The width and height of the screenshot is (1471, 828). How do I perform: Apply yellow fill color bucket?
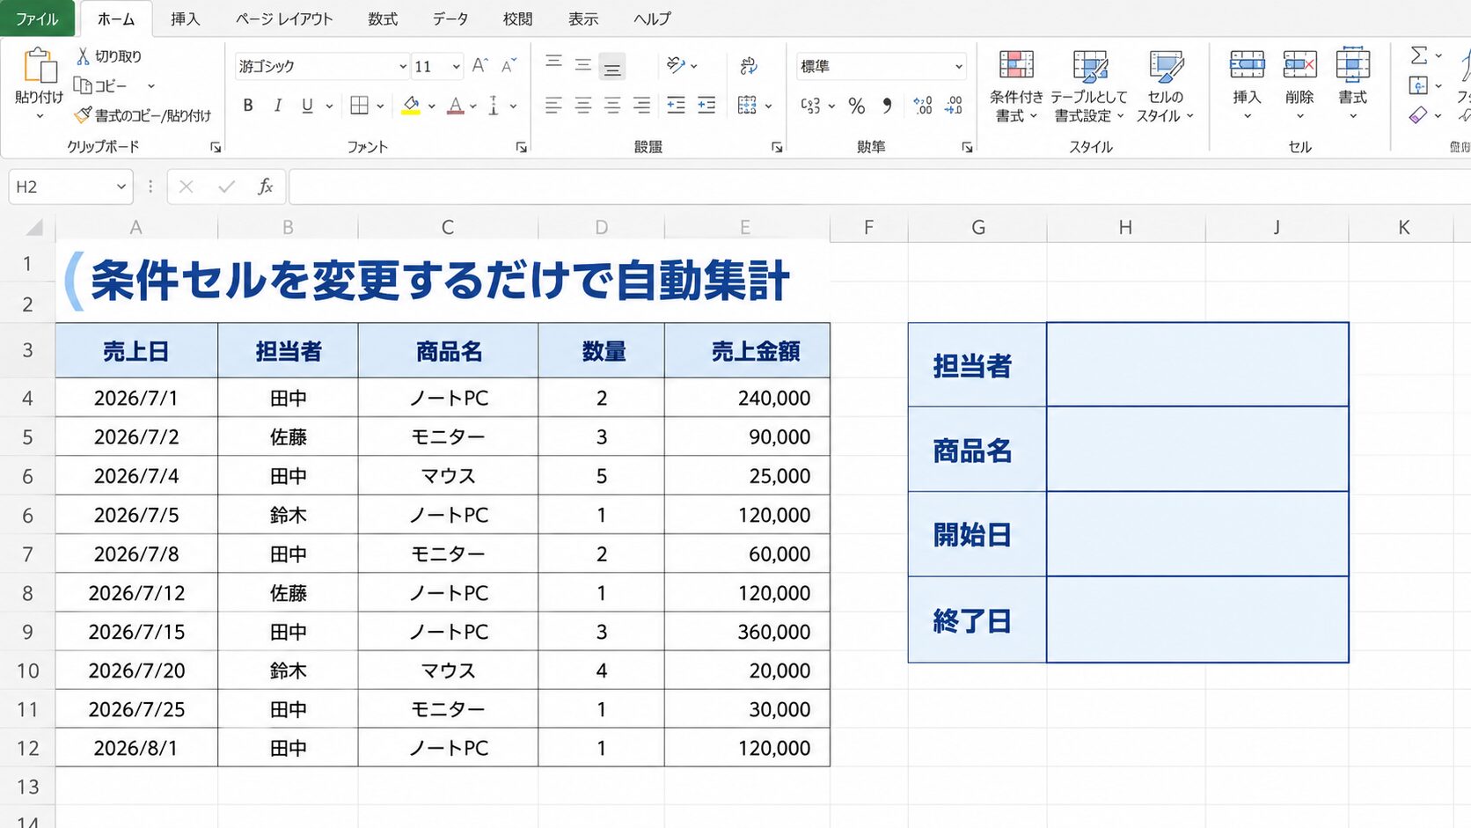[x=410, y=106]
